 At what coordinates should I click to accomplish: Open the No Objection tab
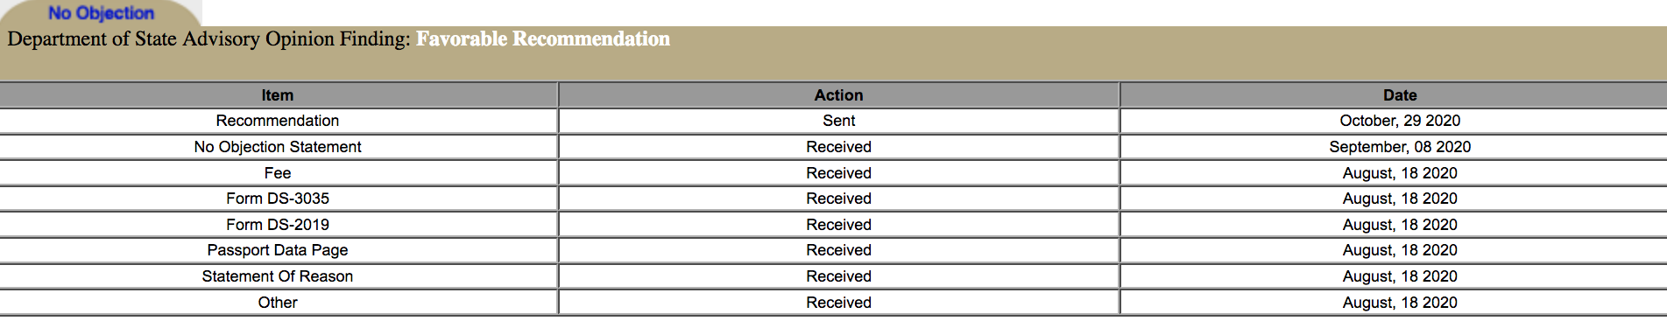(x=101, y=13)
